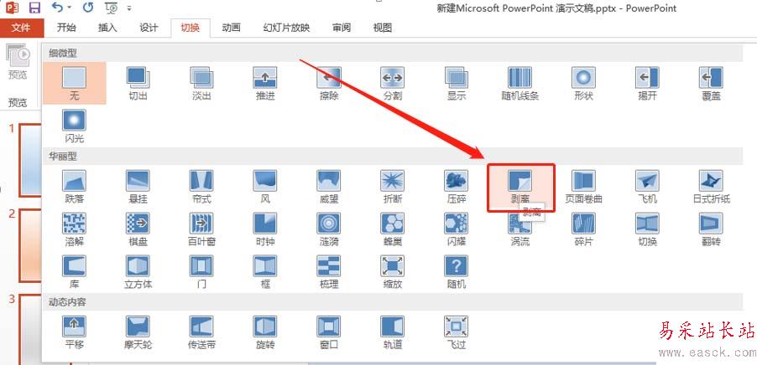Screen dimensions: 757x365
Task: Choose the 切换 switch transition effect
Action: click(x=647, y=229)
